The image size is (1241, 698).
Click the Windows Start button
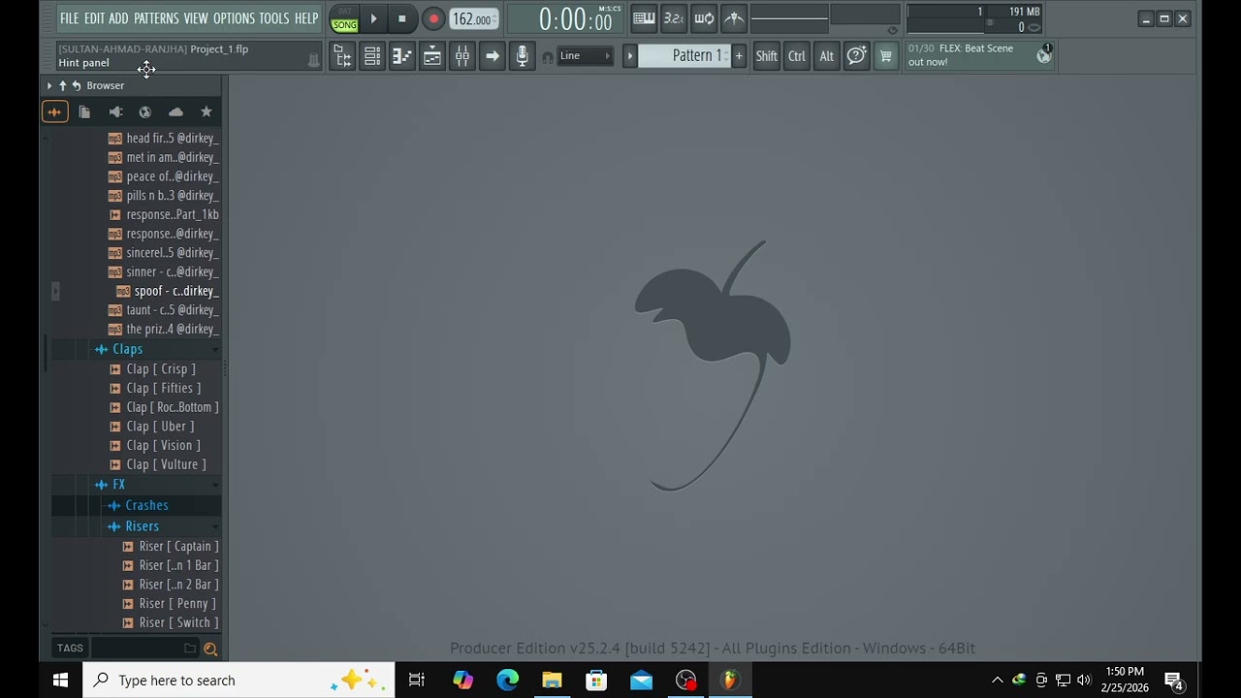[x=60, y=681]
